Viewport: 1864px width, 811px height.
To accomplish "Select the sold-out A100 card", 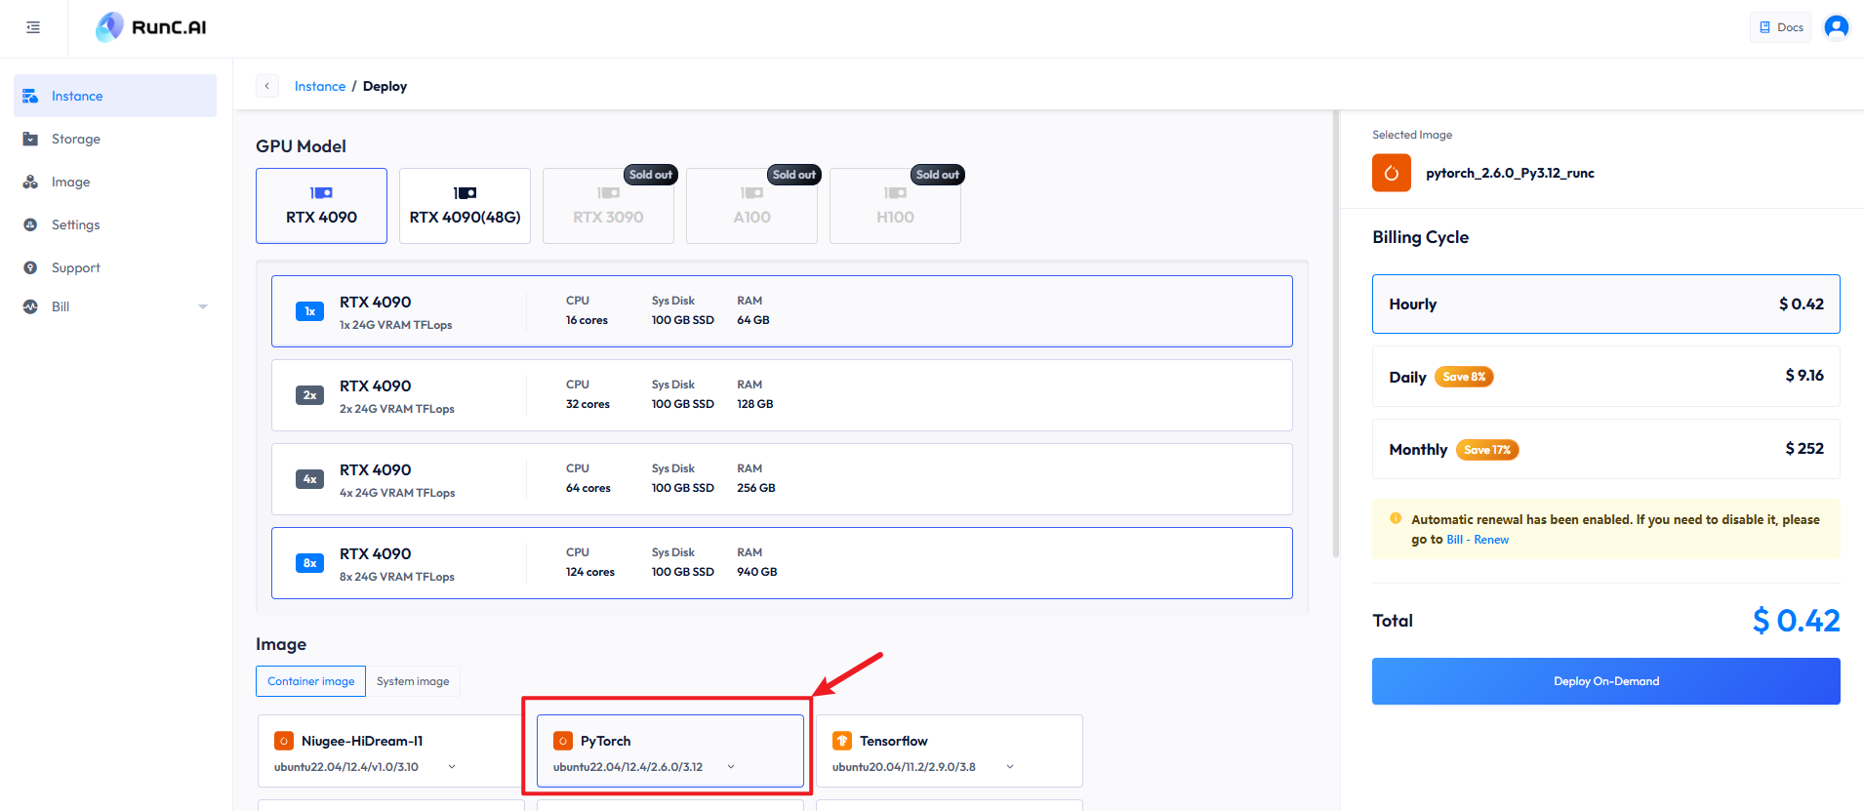I will point(751,206).
